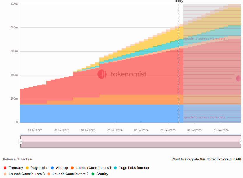Click the lower 'Upgrade to access more data' text
Viewport: 243px width, 178px height.
coord(204,117)
